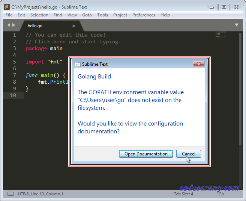This screenshot has width=246, height=201.
Task: Open the Goto menu
Action: (x=87, y=15)
